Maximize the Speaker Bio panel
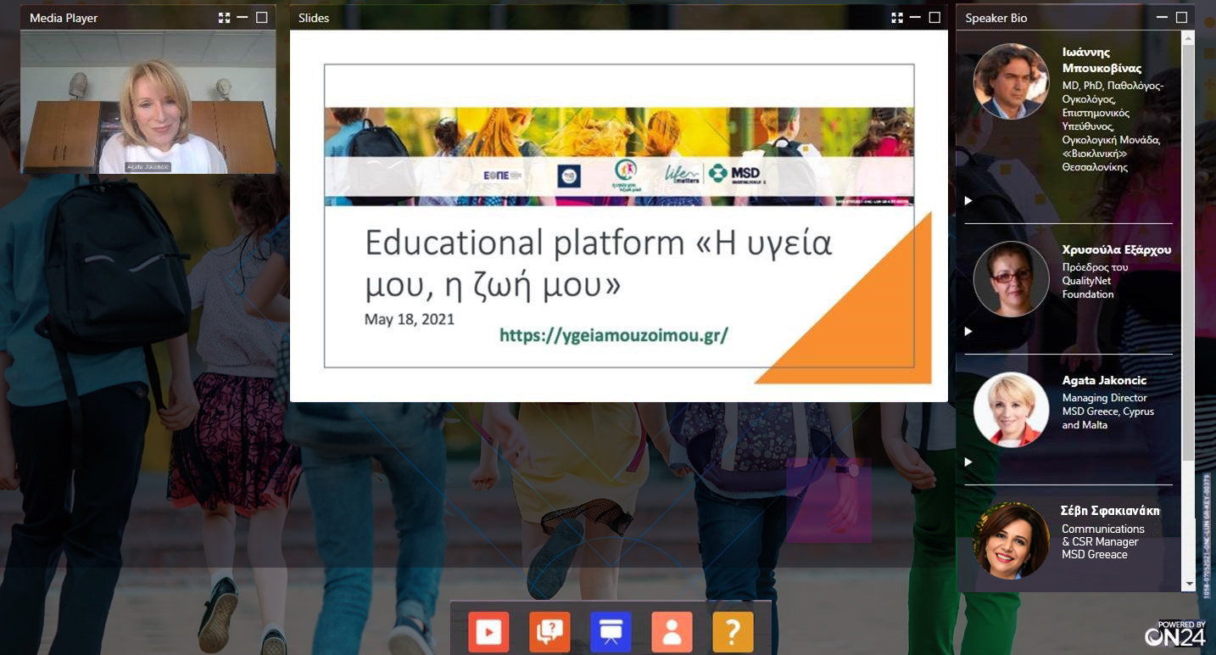Viewport: 1216px width, 655px height. pos(1181,18)
